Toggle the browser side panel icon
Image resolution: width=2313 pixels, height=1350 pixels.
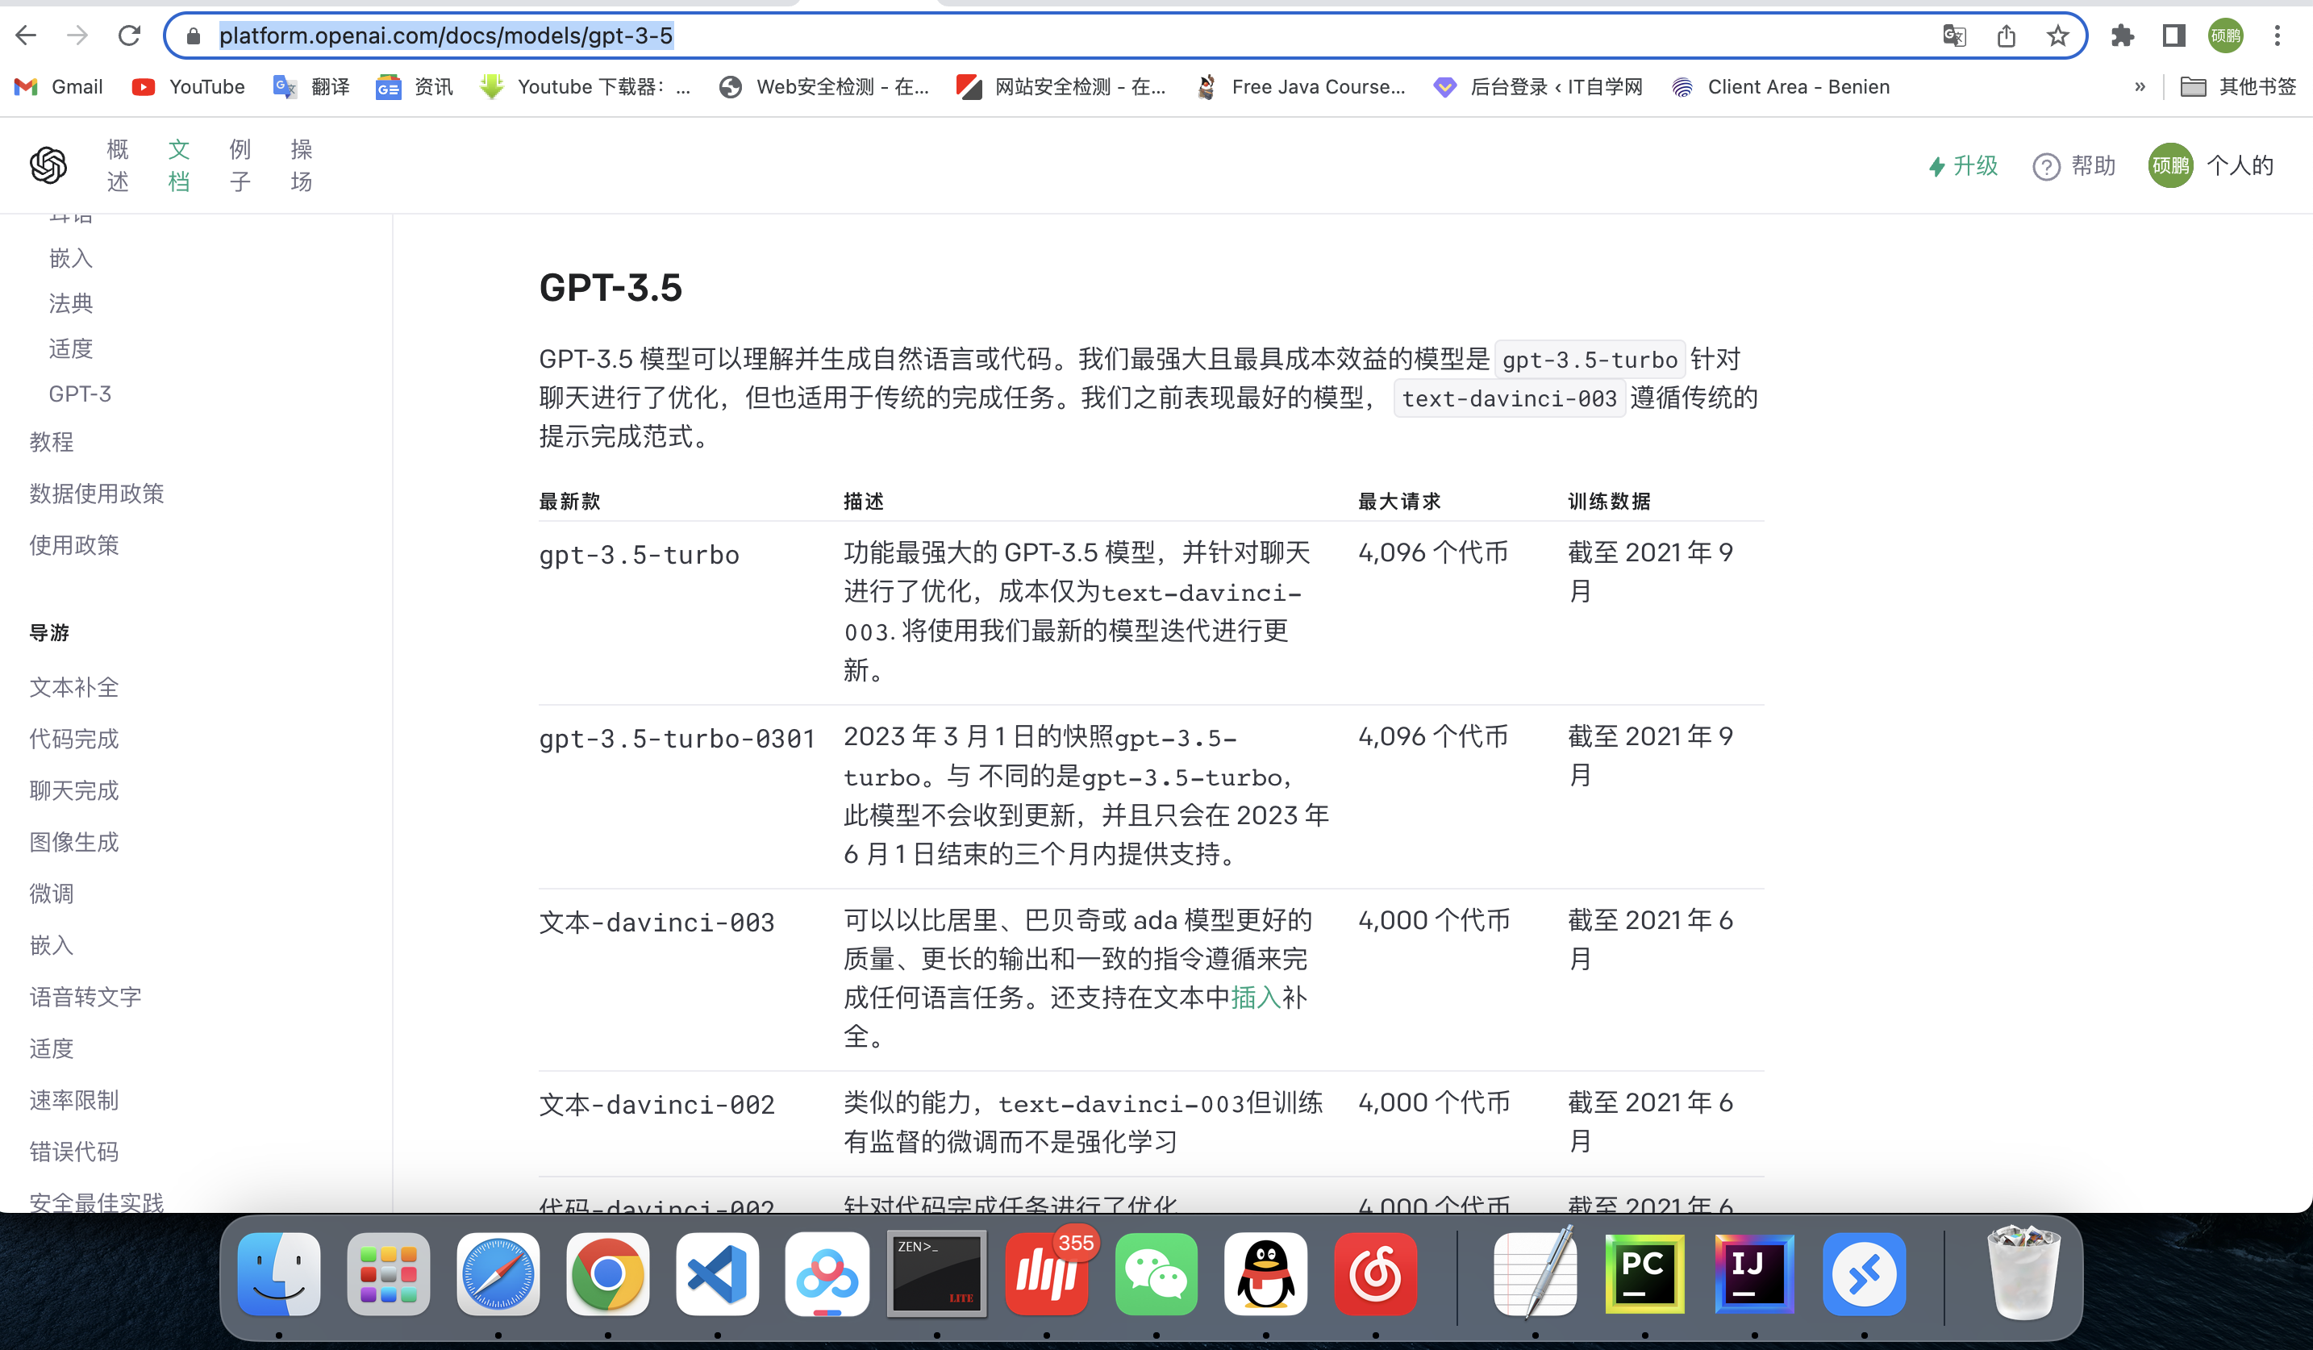coord(2173,35)
